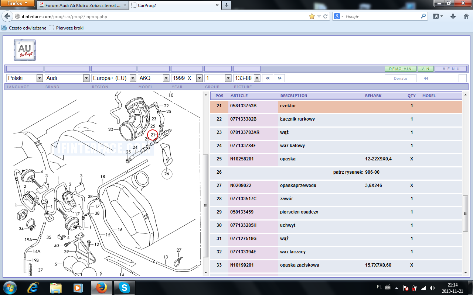Click volume speaker tray icon

pos(432,288)
